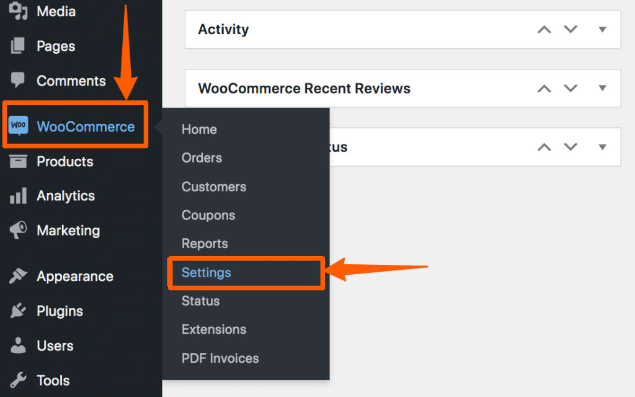Move the third dashboard widget up
Viewport: 635px width, 397px height.
(544, 147)
